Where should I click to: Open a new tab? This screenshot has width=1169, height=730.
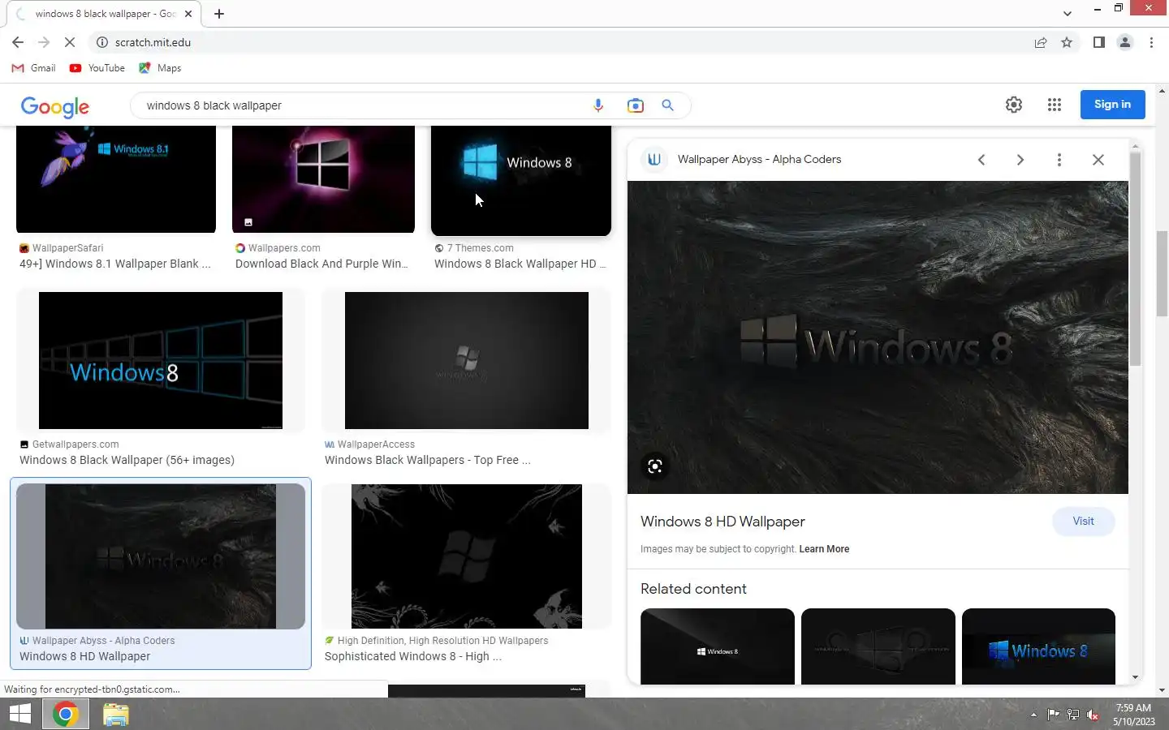[x=219, y=14]
